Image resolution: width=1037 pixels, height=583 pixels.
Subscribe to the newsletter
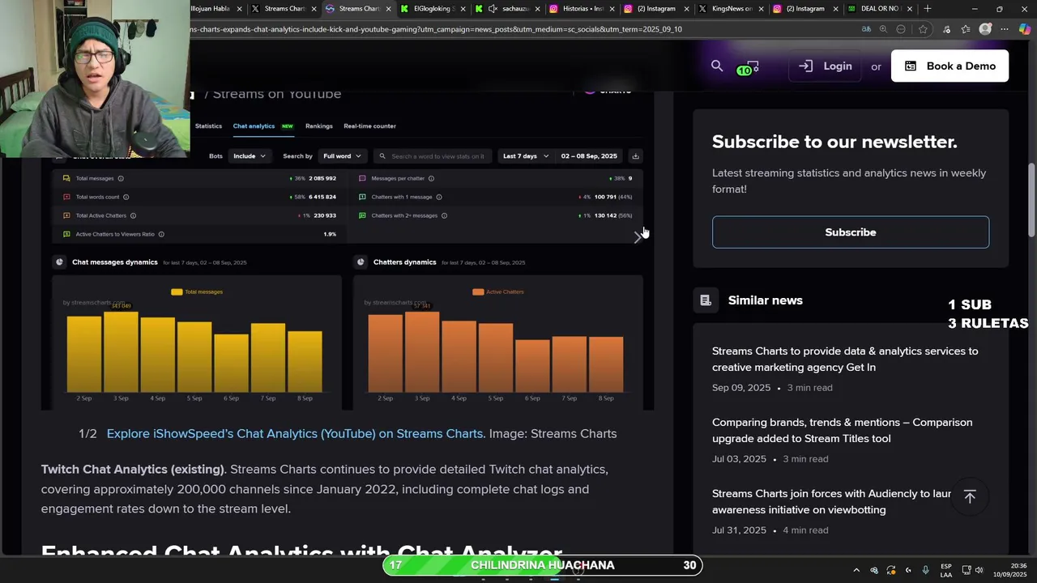tap(851, 232)
